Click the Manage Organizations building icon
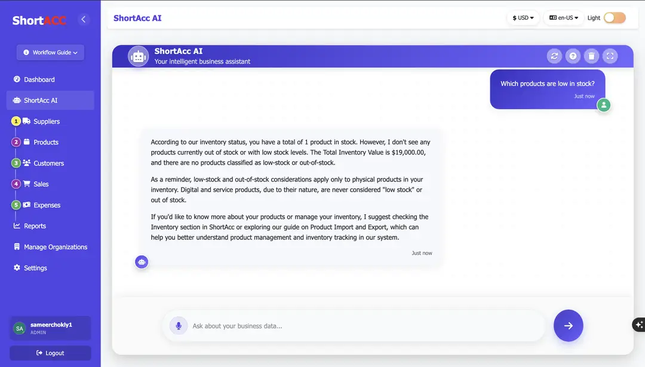The image size is (645, 367). pyautogui.click(x=17, y=246)
